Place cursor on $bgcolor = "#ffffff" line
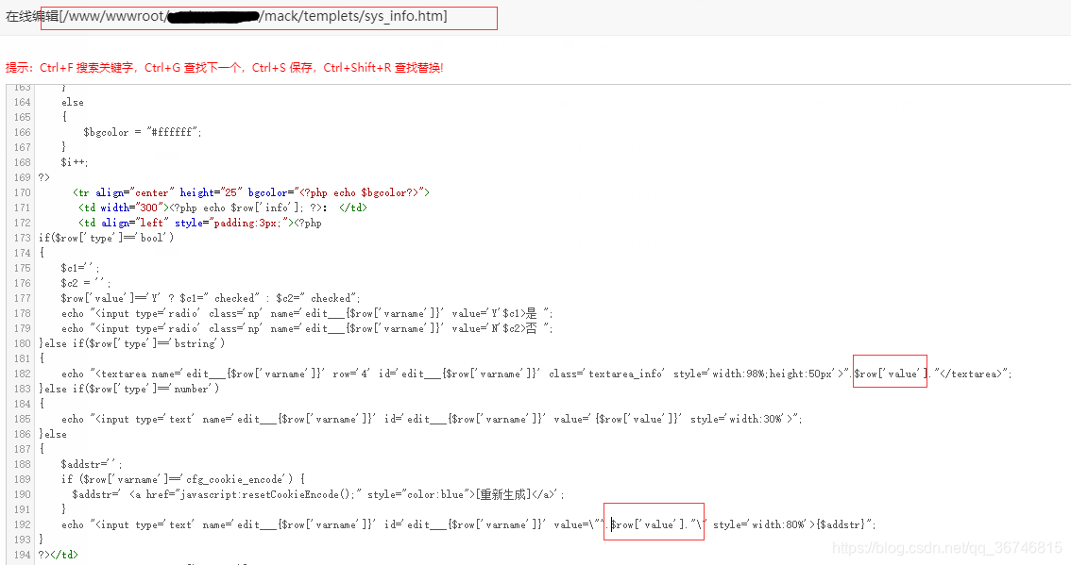The height and width of the screenshot is (565, 1071). click(142, 132)
